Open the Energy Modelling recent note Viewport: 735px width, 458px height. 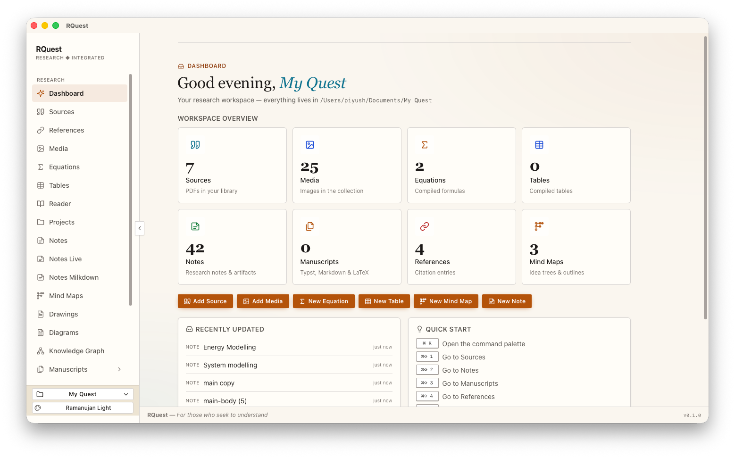(289, 347)
